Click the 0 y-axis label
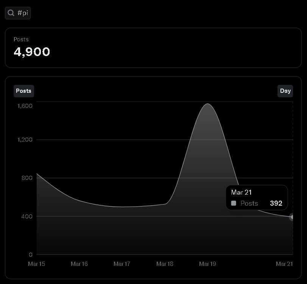 click(x=31, y=254)
